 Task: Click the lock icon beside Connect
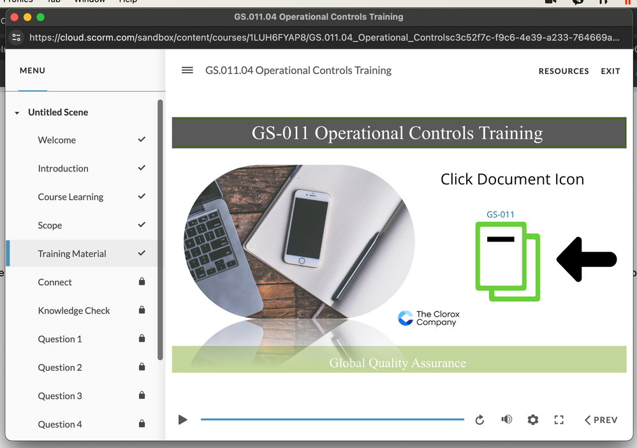pyautogui.click(x=142, y=281)
